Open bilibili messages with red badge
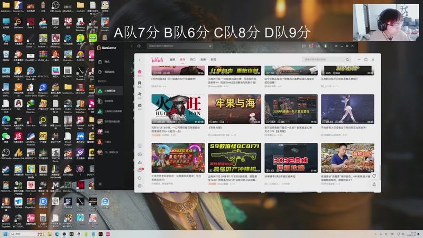Image resolution: width=423 pixels, height=238 pixels. pos(140,170)
